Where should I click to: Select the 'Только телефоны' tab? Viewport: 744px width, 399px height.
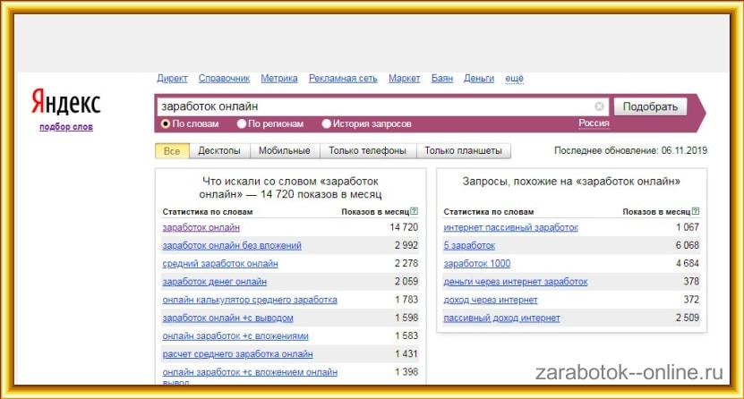[367, 151]
